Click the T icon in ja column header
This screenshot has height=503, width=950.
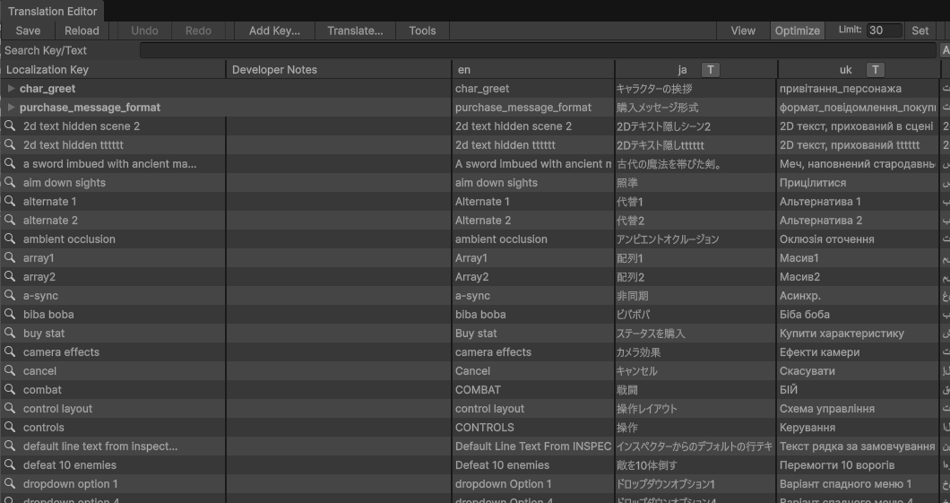[x=710, y=70]
